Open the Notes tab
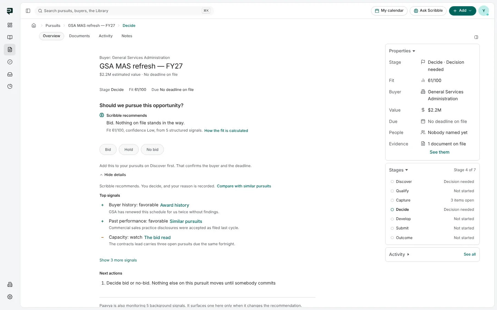This screenshot has width=497, height=310. pyautogui.click(x=127, y=36)
